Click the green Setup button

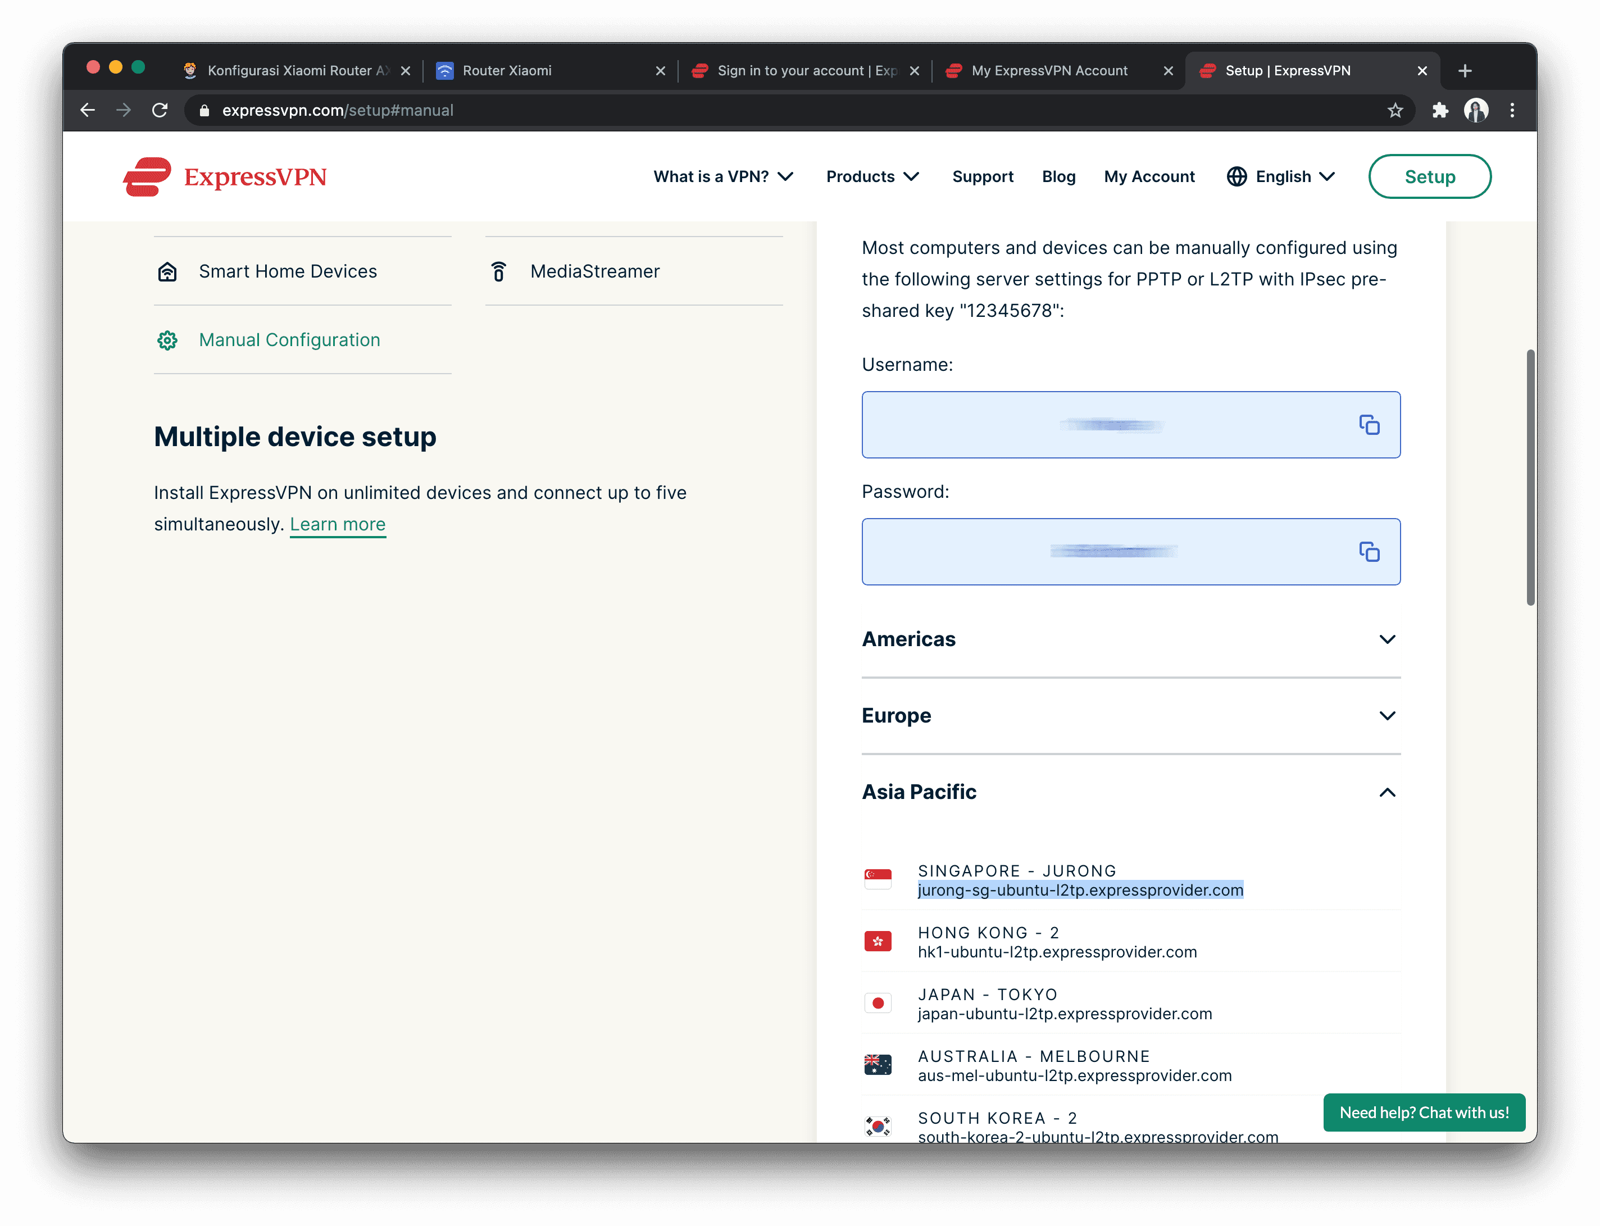point(1429,176)
